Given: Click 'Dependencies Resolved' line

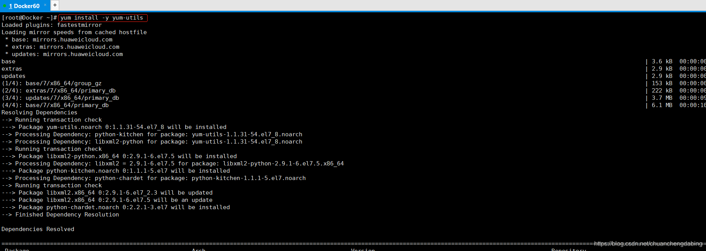Looking at the screenshot, I should [x=38, y=229].
